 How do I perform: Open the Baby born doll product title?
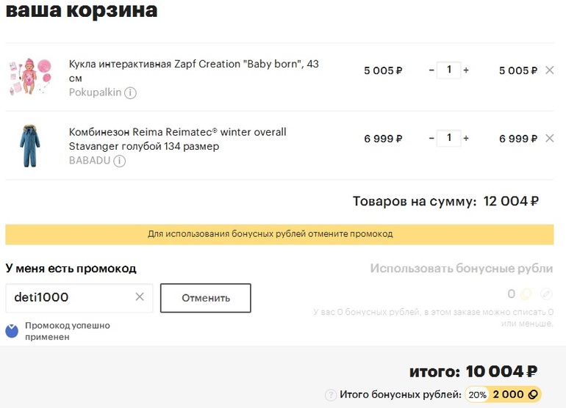click(x=194, y=64)
